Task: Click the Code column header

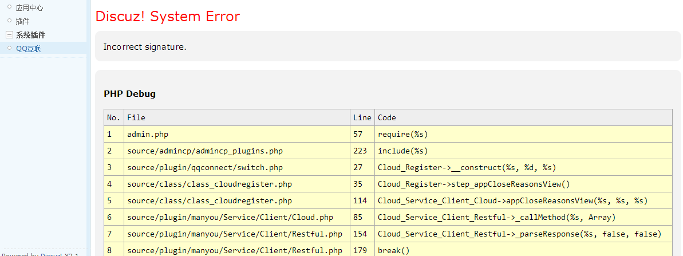Action: point(386,117)
